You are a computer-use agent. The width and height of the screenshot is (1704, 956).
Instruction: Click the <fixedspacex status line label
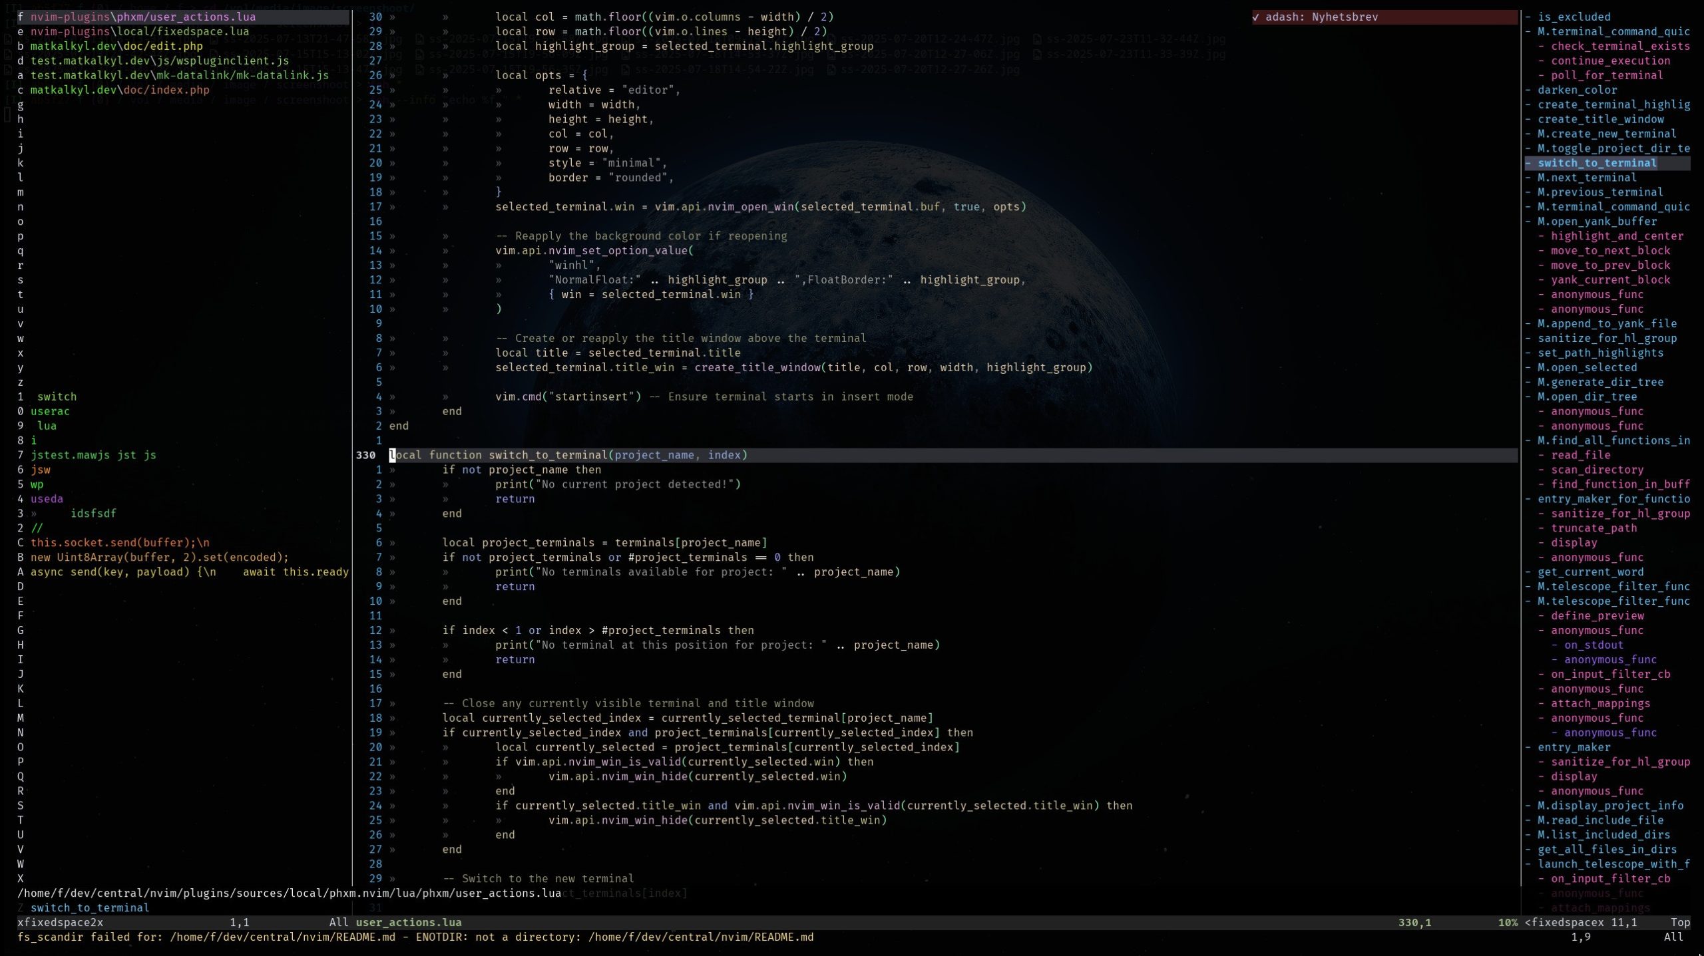click(1564, 923)
